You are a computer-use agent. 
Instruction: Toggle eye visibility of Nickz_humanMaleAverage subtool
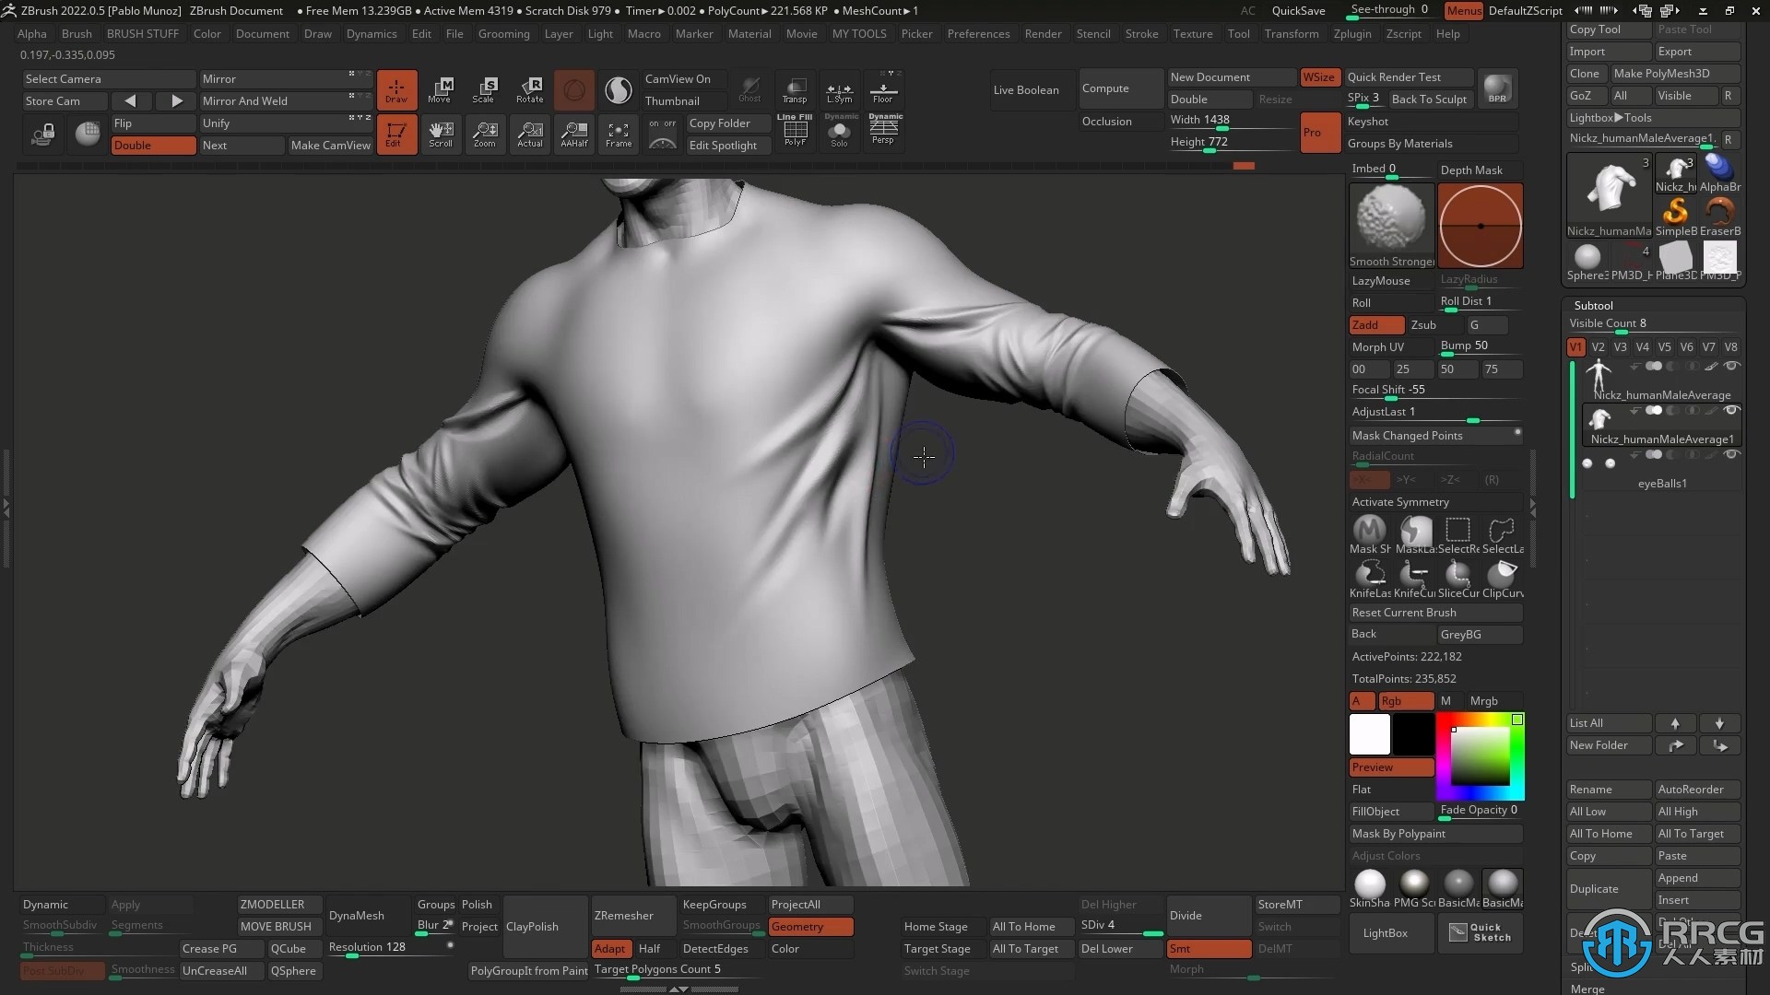[x=1732, y=366]
